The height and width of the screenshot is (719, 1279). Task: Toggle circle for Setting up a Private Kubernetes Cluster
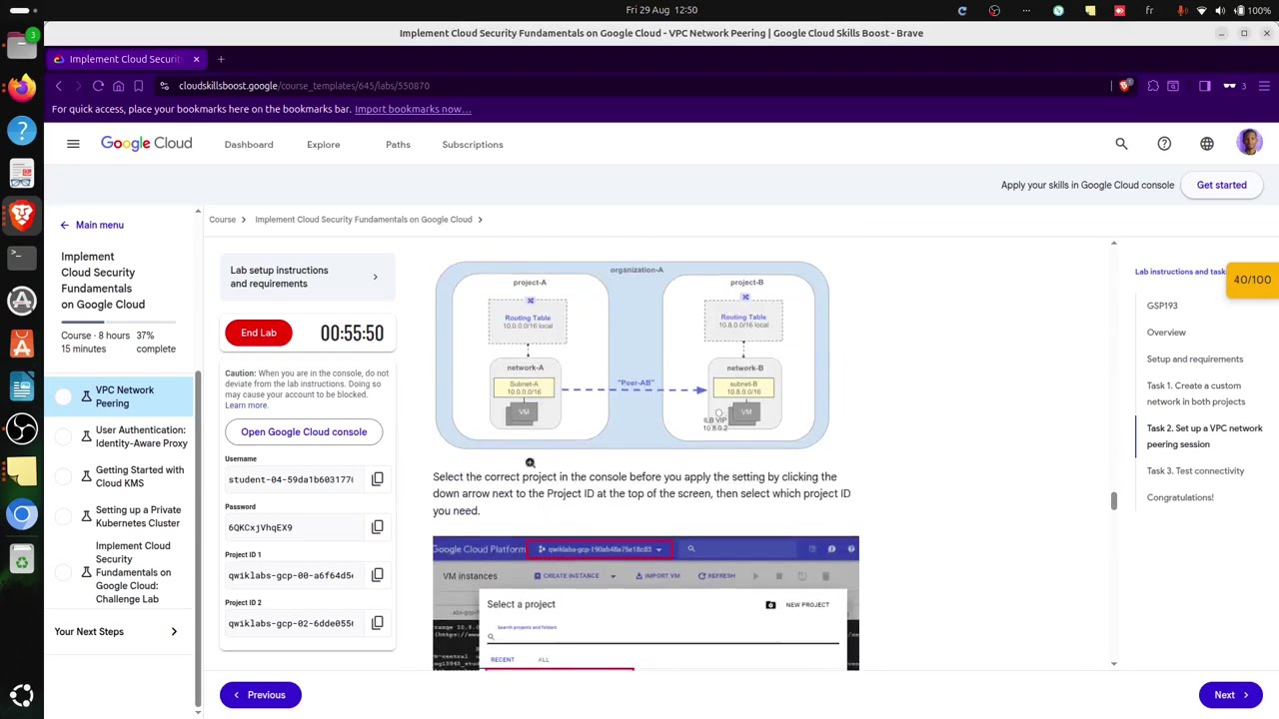click(63, 517)
